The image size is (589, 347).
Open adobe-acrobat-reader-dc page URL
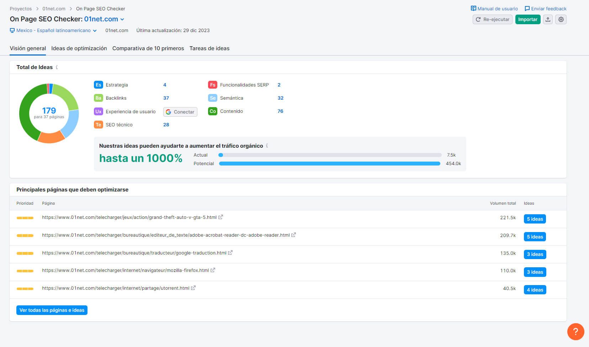tap(166, 235)
